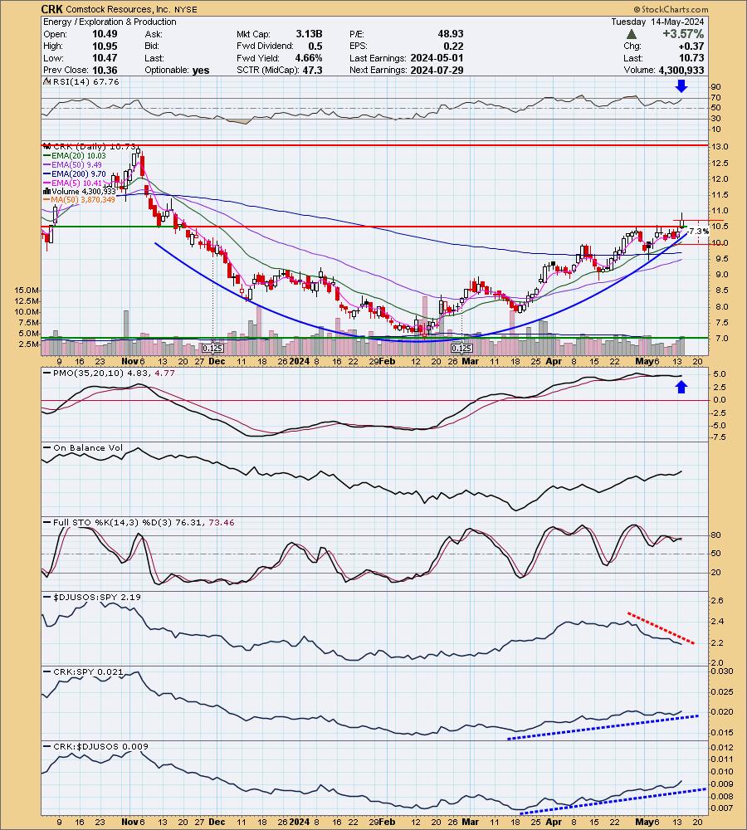Click the Fwd Yield value 4.66%

click(x=308, y=58)
